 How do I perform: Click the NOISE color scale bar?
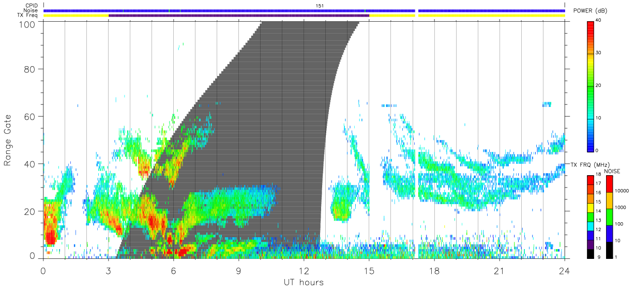point(610,217)
